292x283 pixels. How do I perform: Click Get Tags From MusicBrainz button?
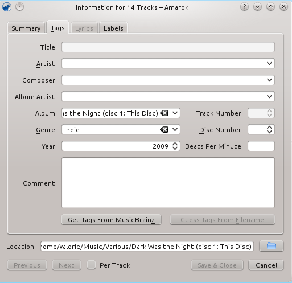click(x=111, y=220)
